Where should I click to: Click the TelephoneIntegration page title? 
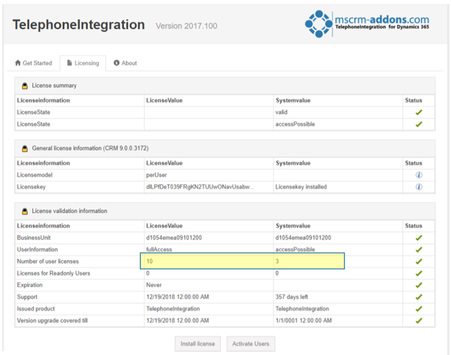[79, 25]
